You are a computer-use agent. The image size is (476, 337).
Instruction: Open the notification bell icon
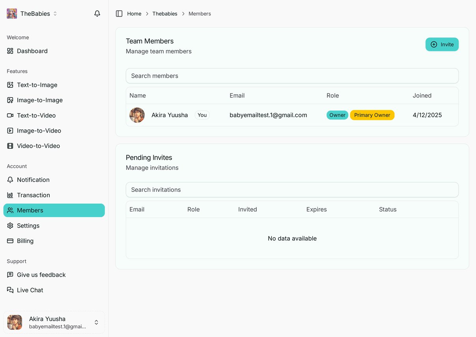(97, 13)
